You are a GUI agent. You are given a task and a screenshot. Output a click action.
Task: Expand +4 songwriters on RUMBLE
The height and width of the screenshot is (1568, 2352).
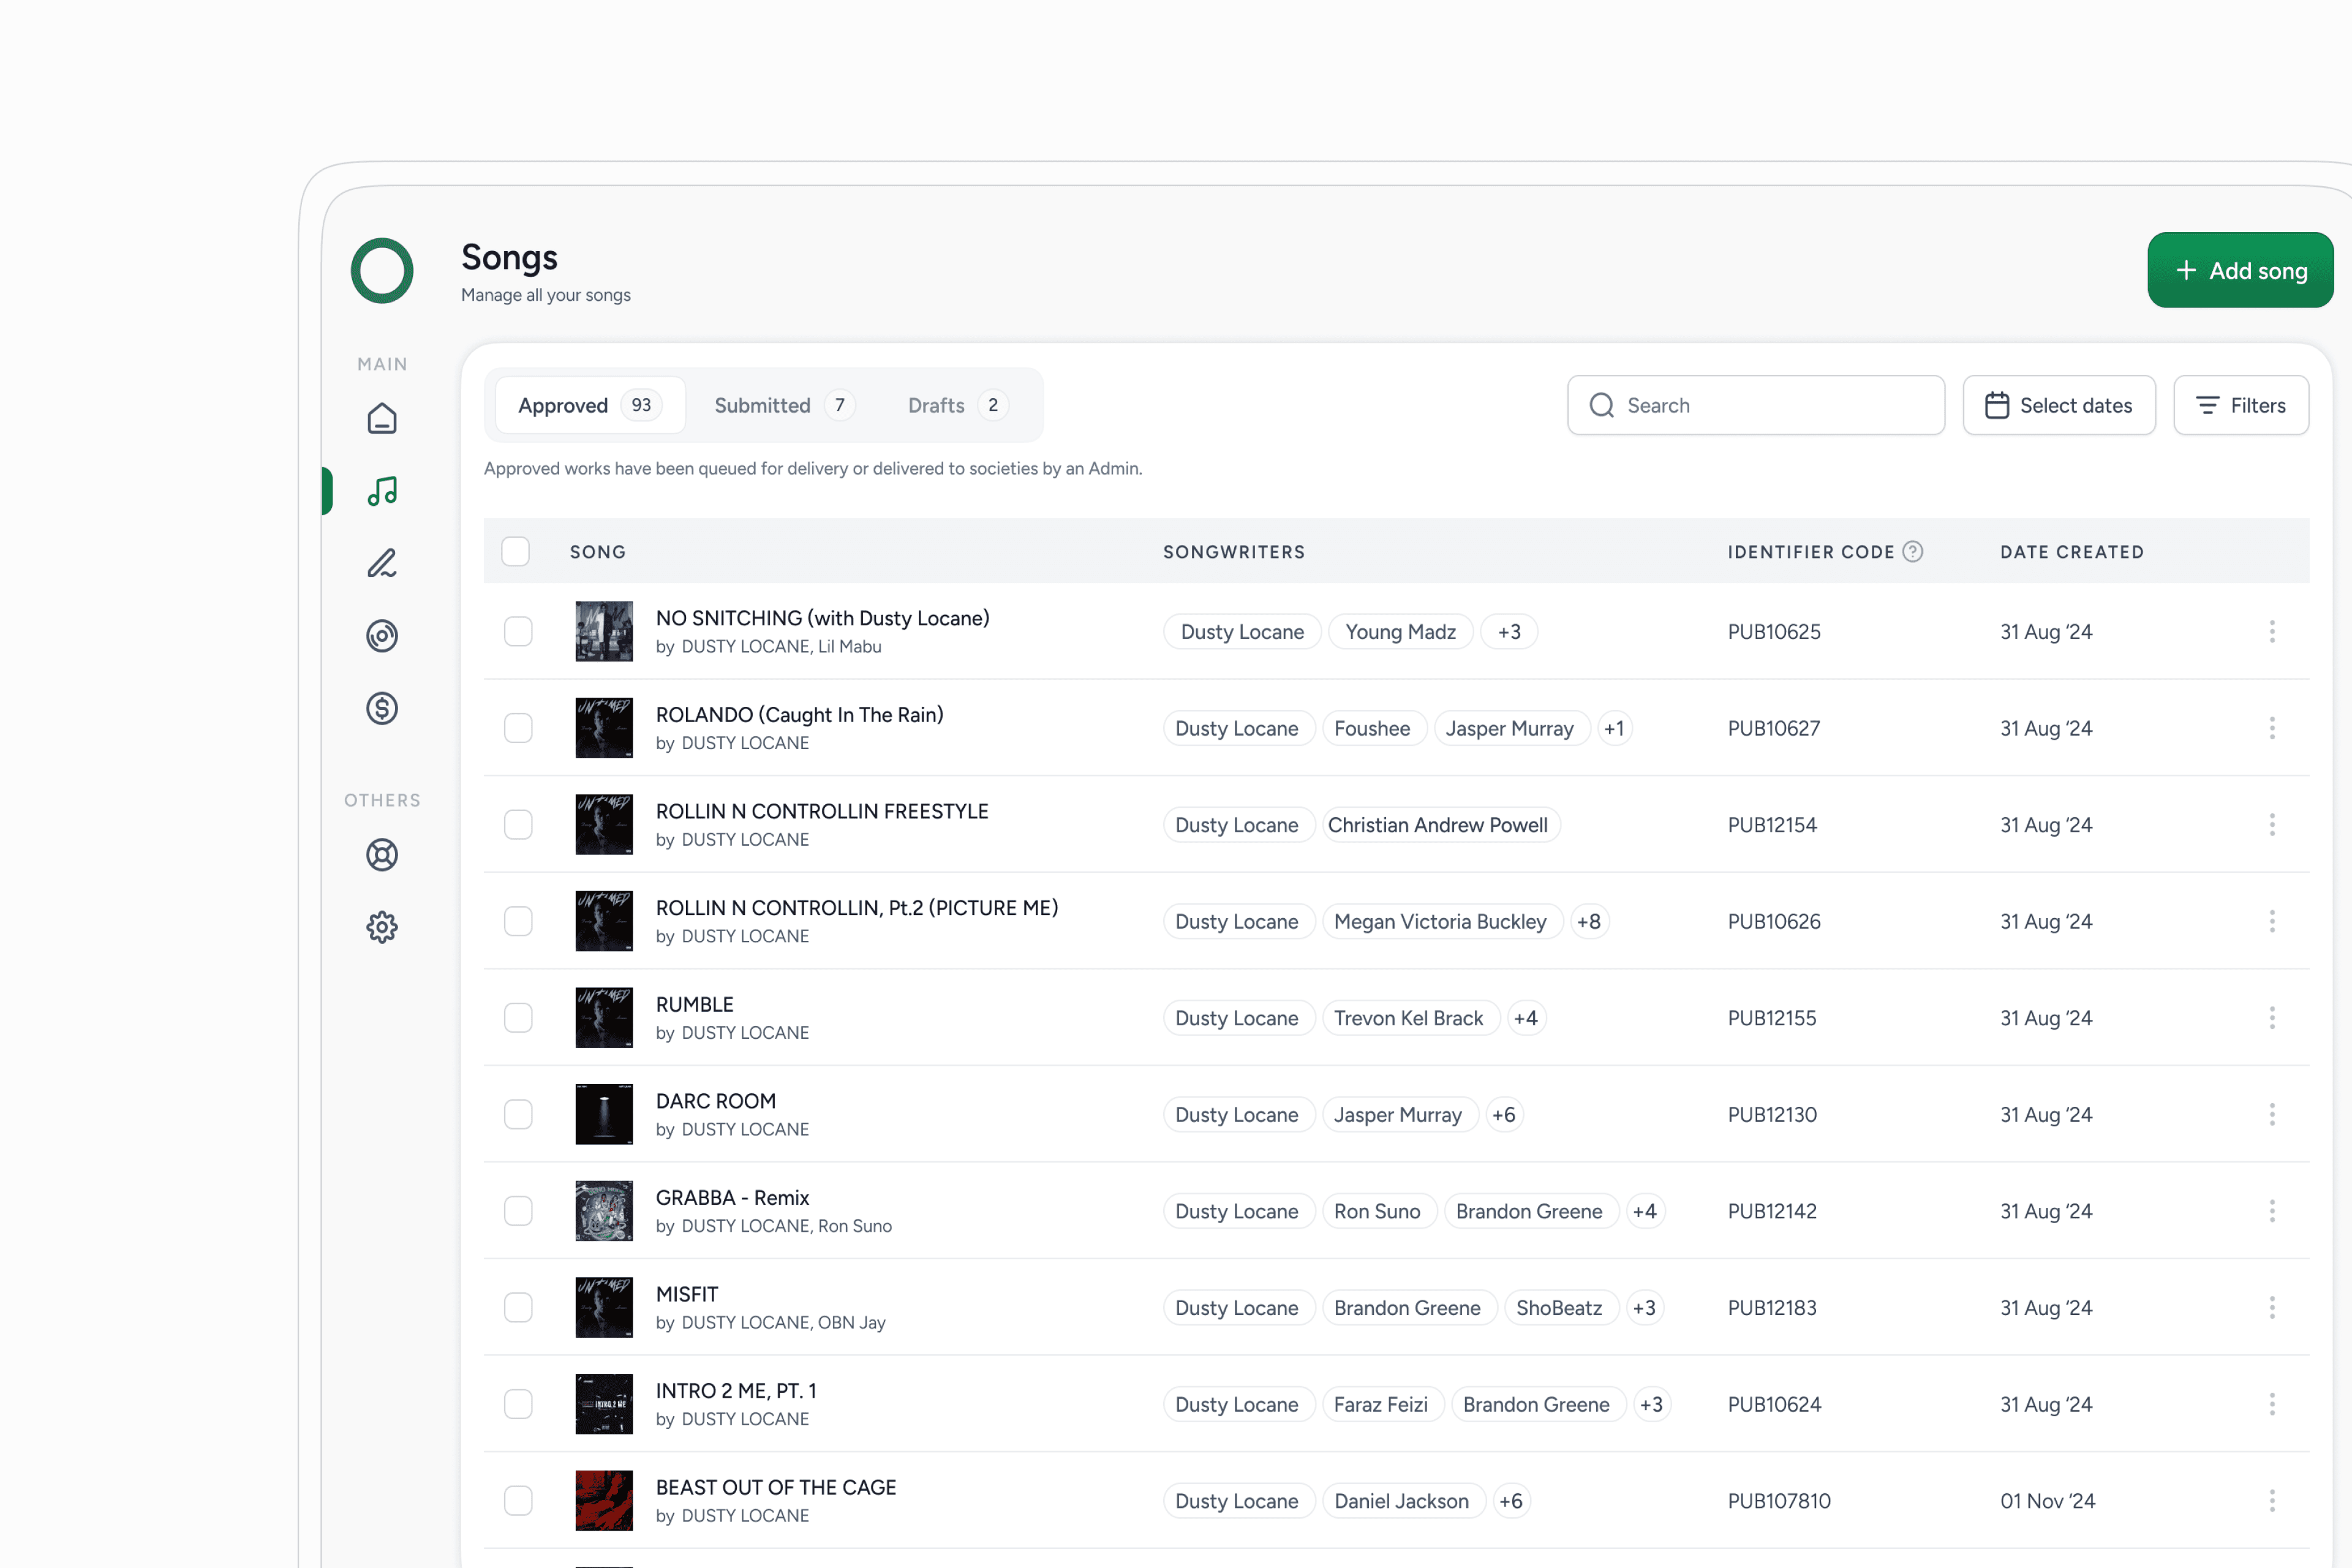click(1526, 1018)
